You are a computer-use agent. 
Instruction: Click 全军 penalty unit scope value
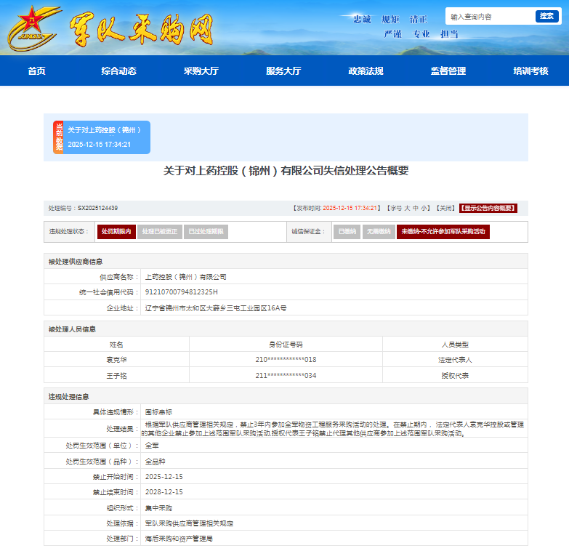pos(152,446)
